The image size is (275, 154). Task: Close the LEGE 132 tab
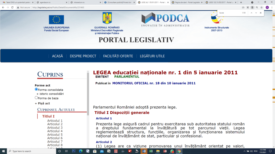[x=236, y=2]
